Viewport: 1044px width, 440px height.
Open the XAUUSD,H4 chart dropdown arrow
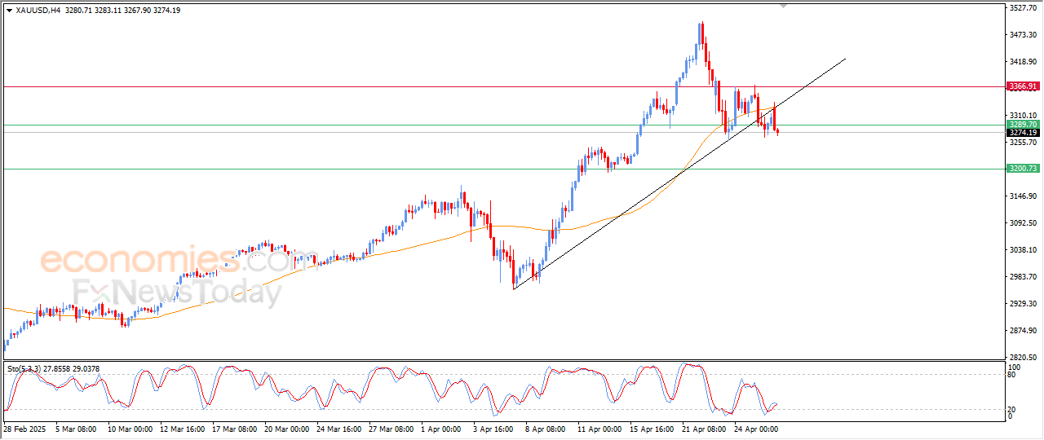[x=9, y=11]
